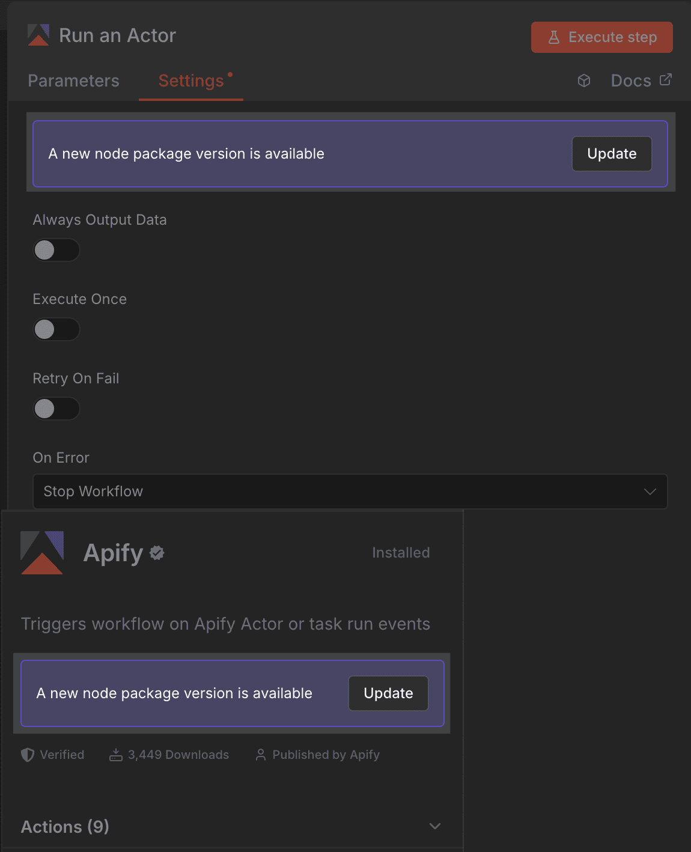Open the On Error dropdown showing Stop Workflow
Image resolution: width=691 pixels, height=852 pixels.
(x=350, y=491)
